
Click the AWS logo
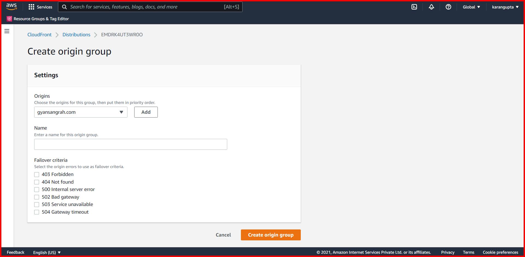11,7
